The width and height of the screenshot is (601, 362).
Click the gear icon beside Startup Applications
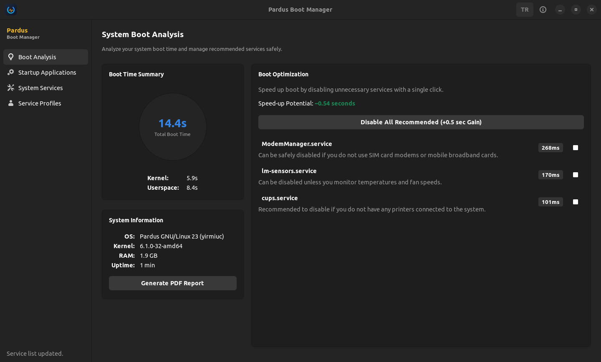coord(11,72)
